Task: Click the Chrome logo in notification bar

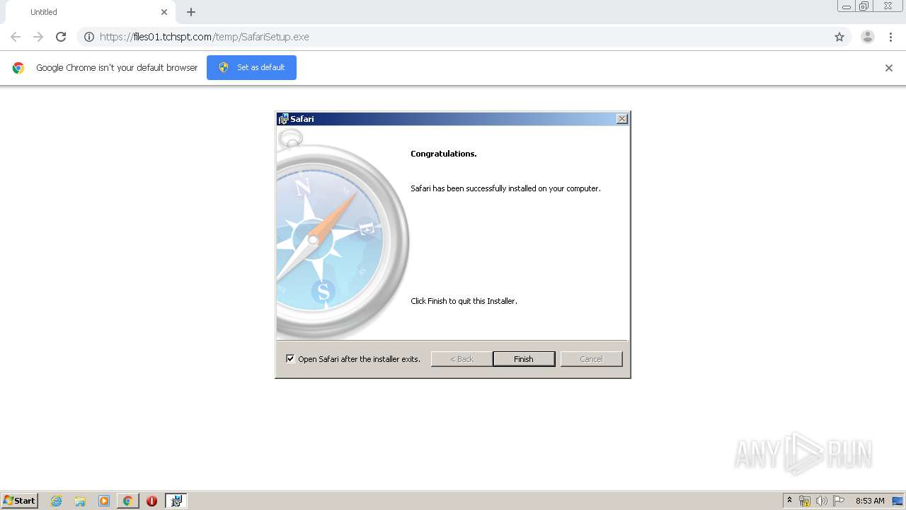Action: [18, 68]
